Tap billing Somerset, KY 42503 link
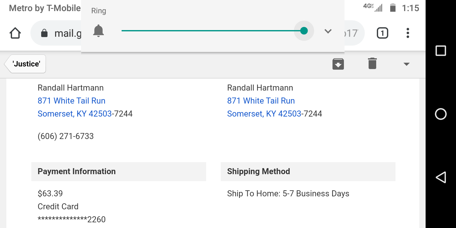456x228 pixels. (75, 114)
